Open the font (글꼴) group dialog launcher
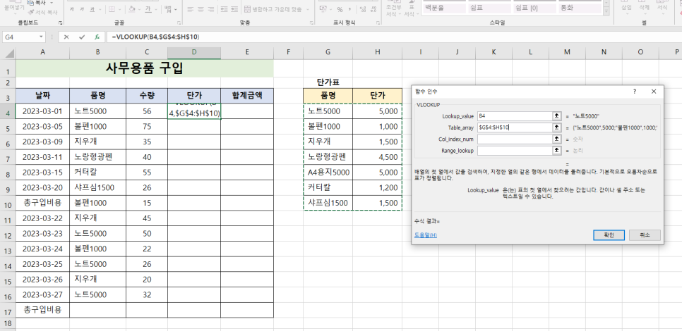 click(179, 23)
